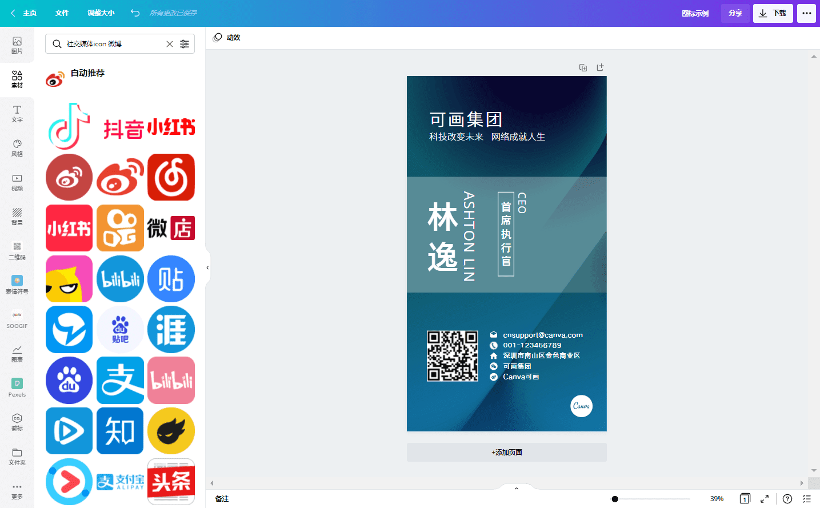Go back to 主页 (Home)
The height and width of the screenshot is (508, 820).
[x=23, y=13]
